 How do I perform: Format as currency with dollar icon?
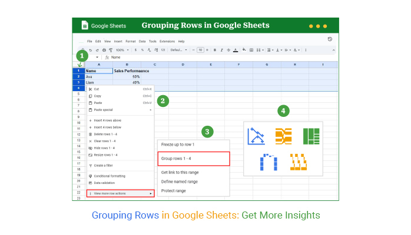point(135,50)
